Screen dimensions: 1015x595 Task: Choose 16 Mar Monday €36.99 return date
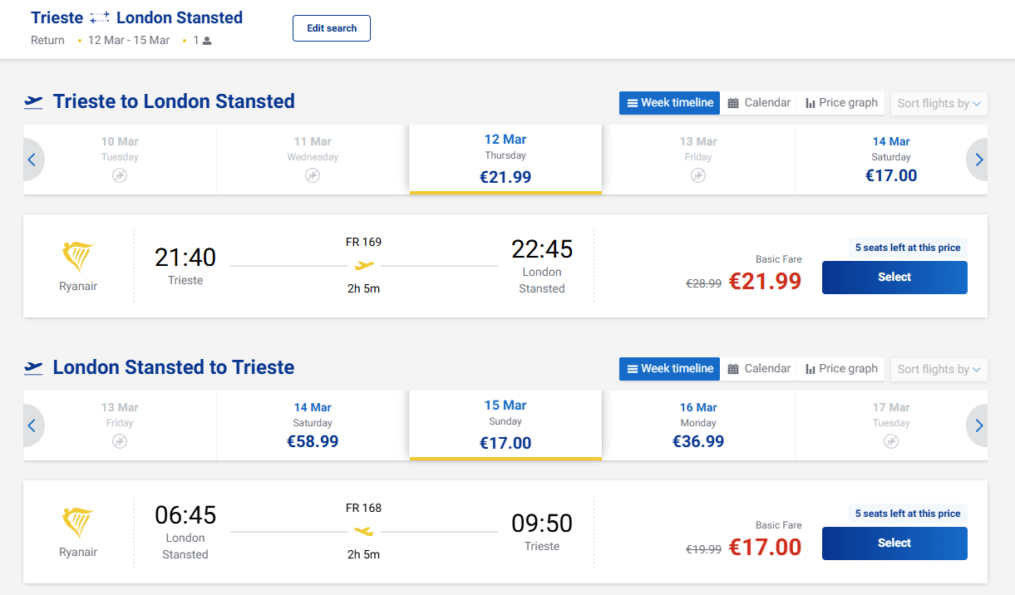(x=698, y=425)
